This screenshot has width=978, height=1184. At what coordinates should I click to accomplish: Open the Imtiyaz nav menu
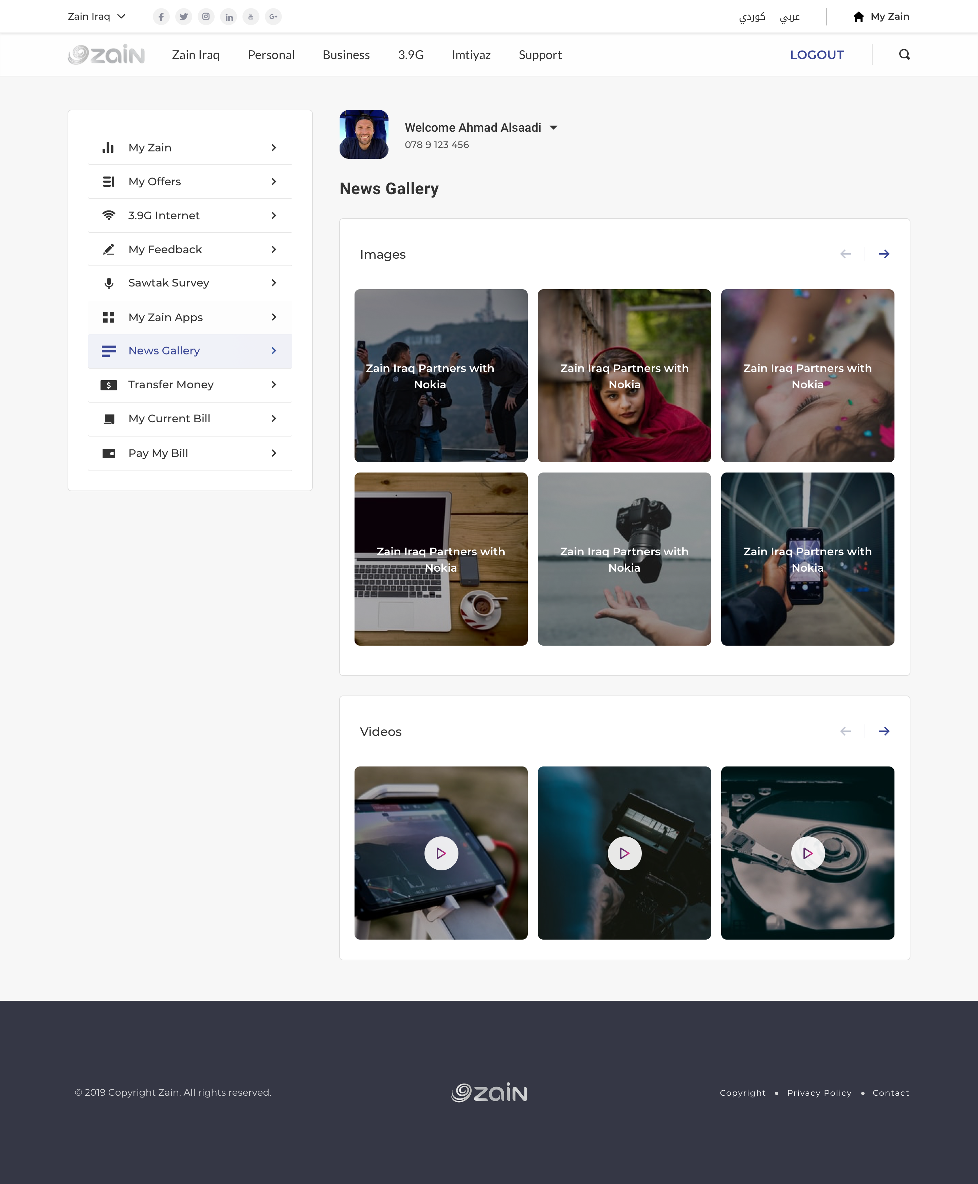[x=471, y=55]
